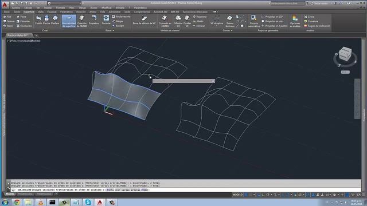Select the Recortar tool
Viewport: 367px width, 206px height.
point(106,20)
